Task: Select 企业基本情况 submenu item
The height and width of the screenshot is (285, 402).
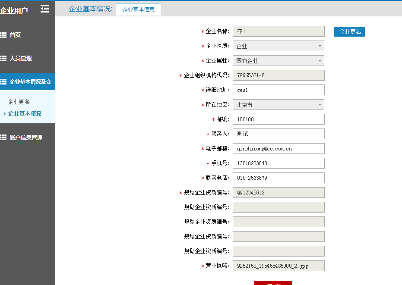Action: 25,113
